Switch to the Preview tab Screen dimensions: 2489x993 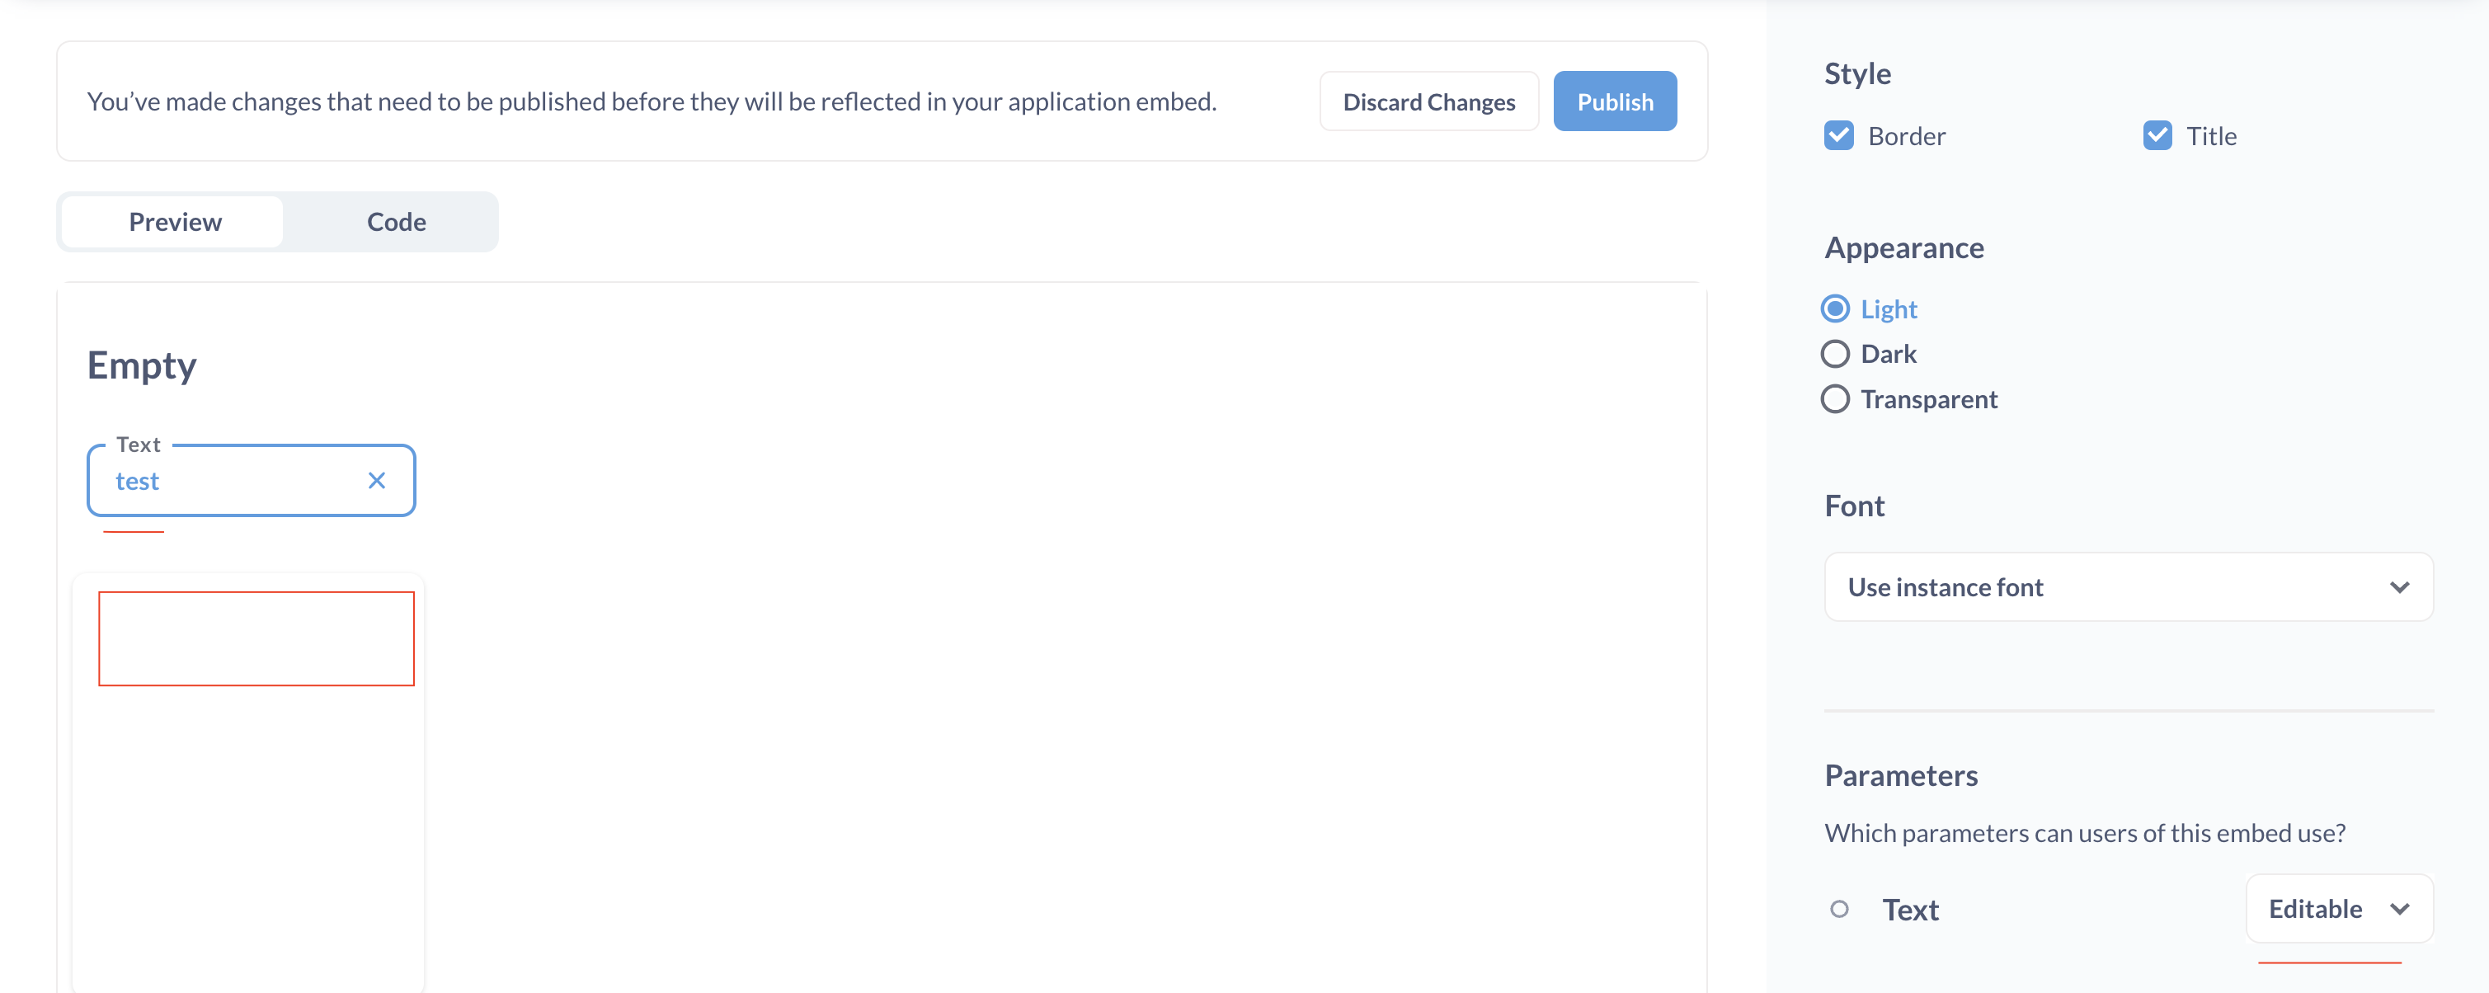tap(175, 221)
